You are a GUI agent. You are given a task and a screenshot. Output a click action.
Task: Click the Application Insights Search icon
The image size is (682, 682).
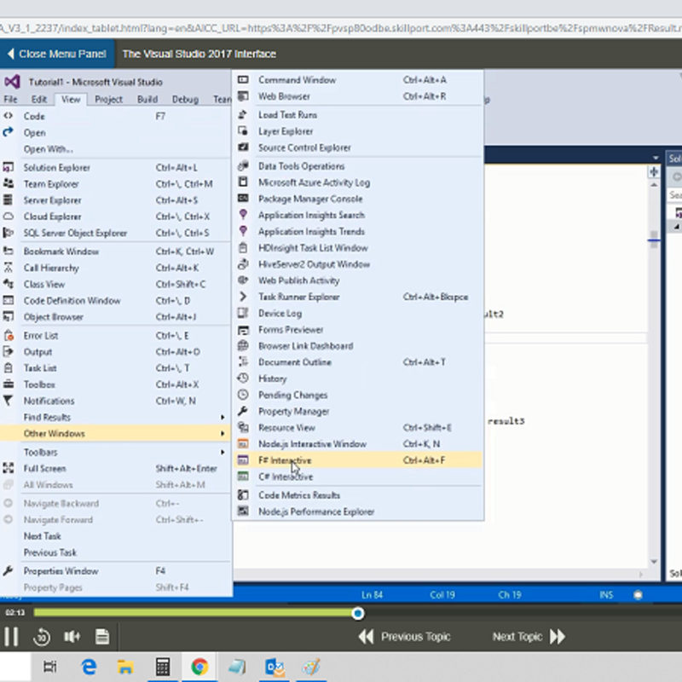tap(243, 215)
